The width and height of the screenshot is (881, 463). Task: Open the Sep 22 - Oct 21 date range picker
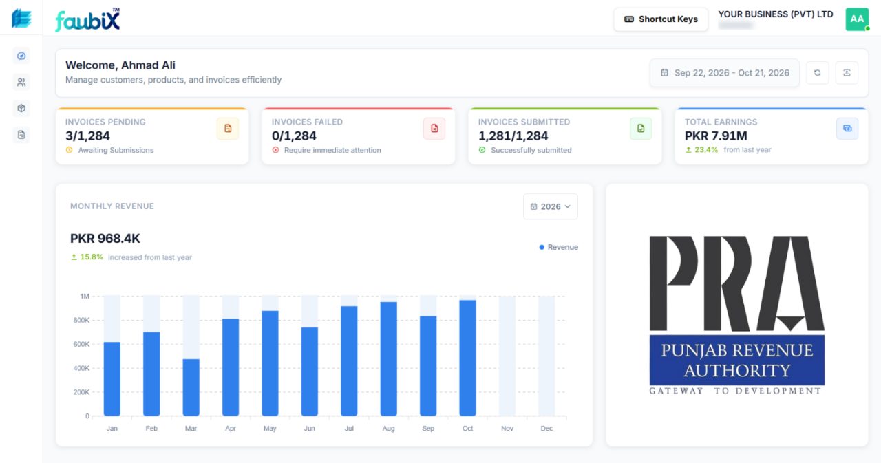coord(725,73)
